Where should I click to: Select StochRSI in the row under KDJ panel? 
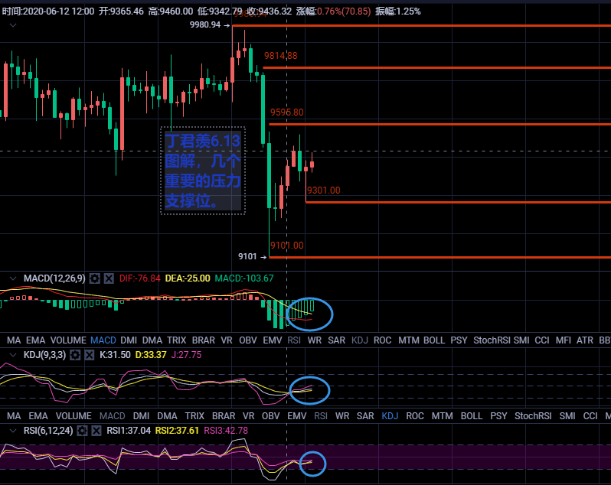click(533, 416)
